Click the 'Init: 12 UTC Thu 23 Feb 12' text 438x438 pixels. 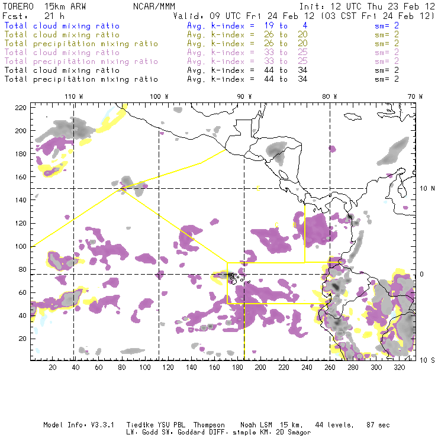[x=367, y=7]
